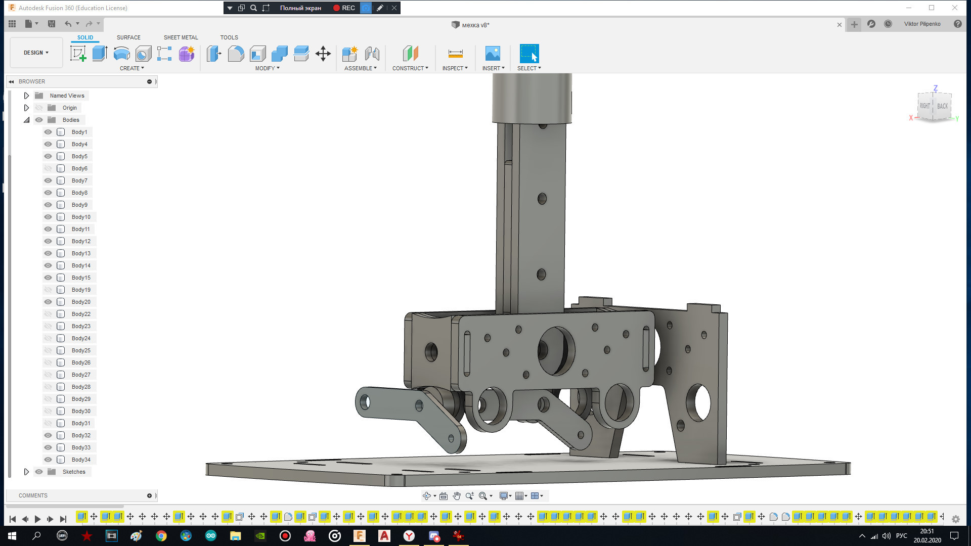971x546 pixels.
Task: Expand the Sketches folder
Action: point(26,472)
